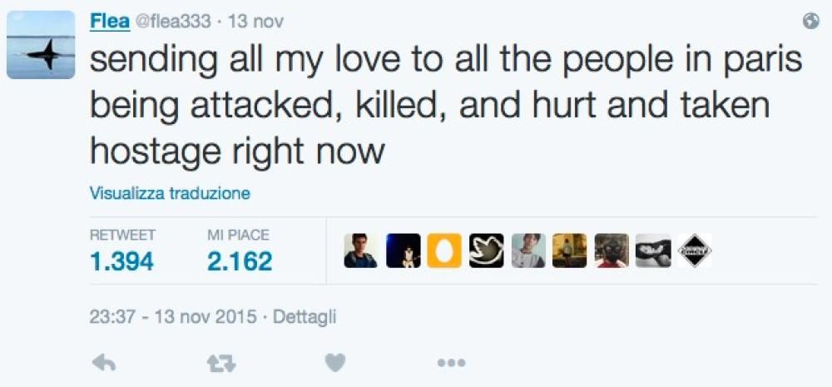832x387 pixels.
Task: Open the gas mask avatar profile
Action: tap(612, 251)
